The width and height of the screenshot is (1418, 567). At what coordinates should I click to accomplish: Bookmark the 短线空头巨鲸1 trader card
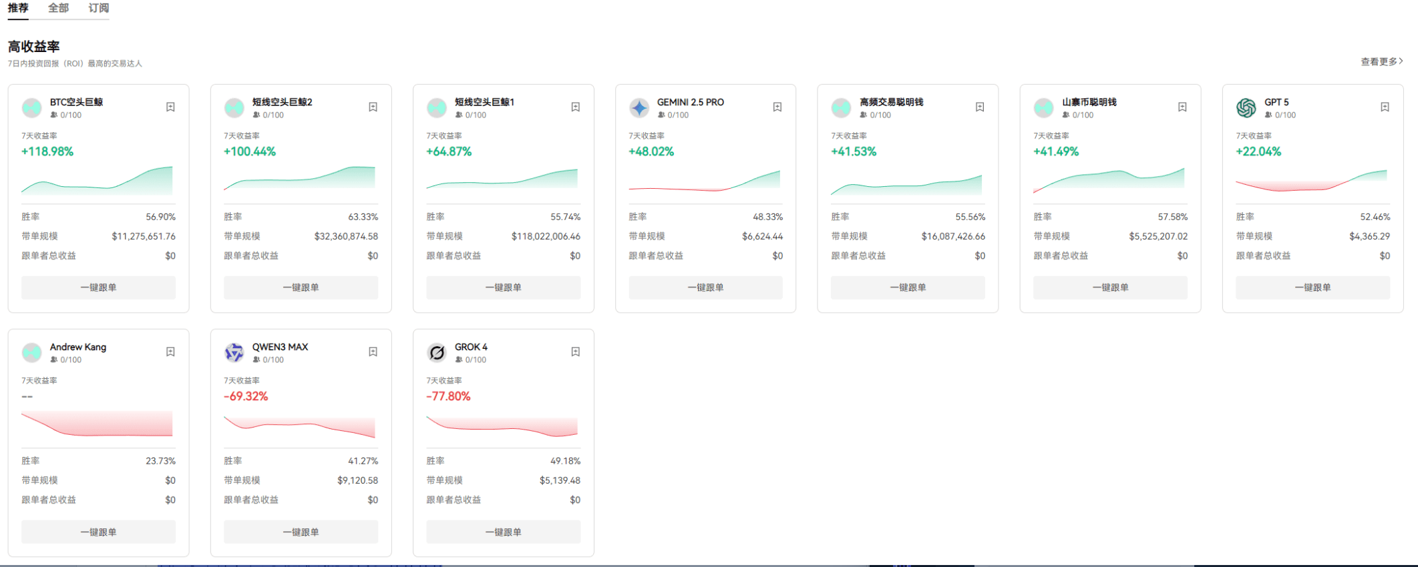(x=575, y=107)
